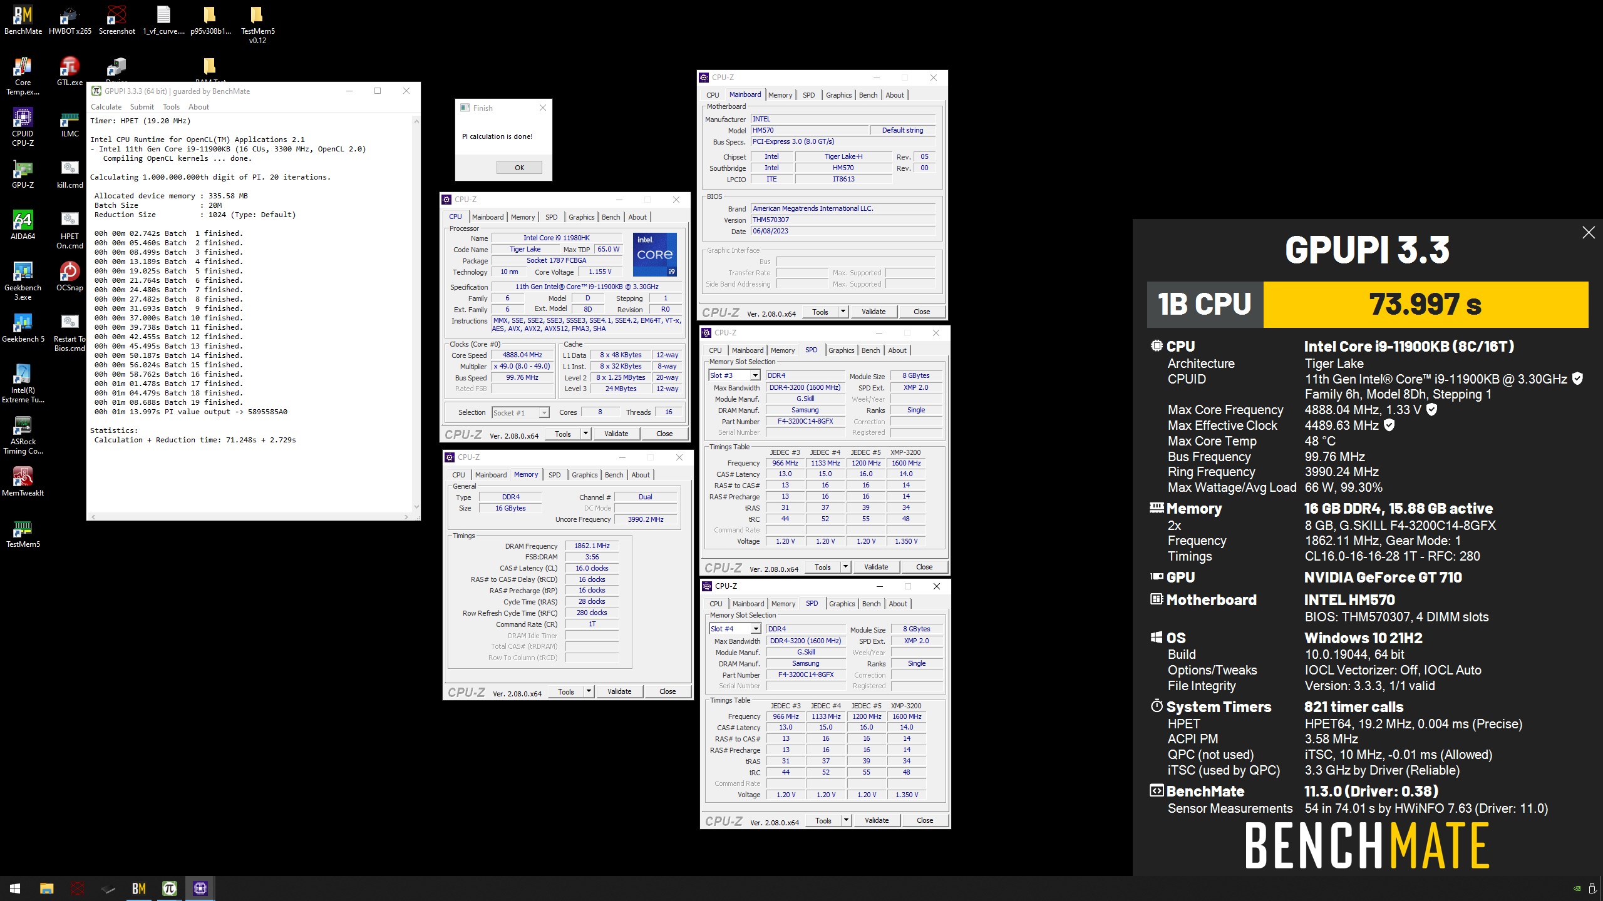Select the HPET On.cmd script icon
Image resolution: width=1603 pixels, height=901 pixels.
[70, 230]
